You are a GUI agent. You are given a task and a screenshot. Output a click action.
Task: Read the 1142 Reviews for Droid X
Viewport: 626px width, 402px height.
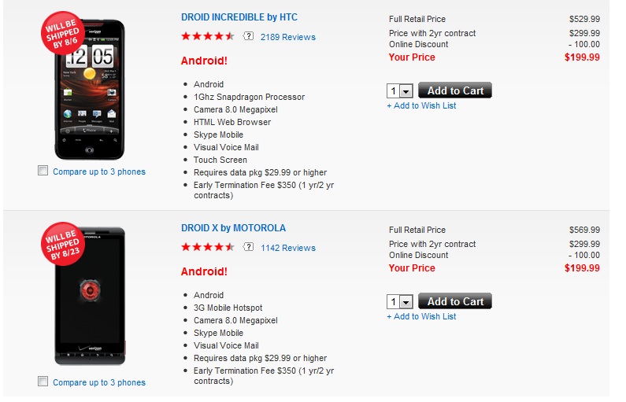pyautogui.click(x=288, y=248)
